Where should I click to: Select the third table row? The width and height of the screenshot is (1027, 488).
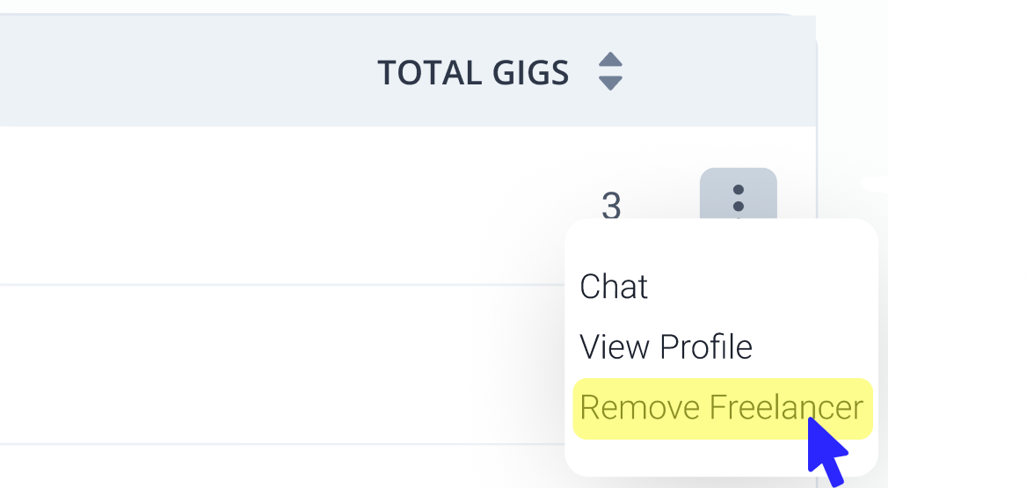point(264,466)
